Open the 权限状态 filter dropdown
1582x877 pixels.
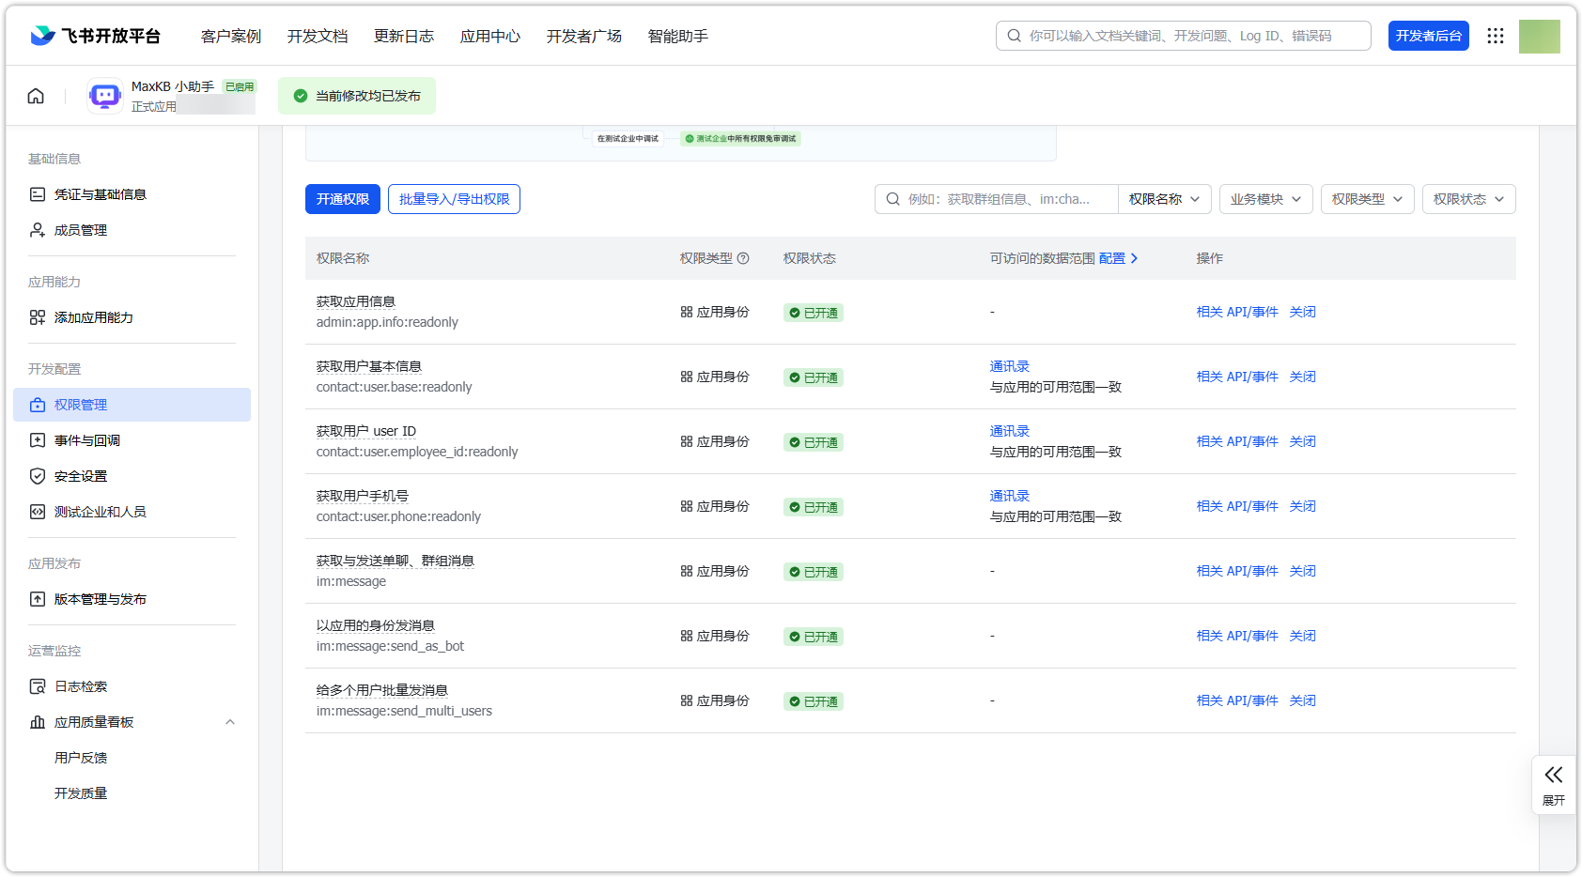[x=1468, y=198]
